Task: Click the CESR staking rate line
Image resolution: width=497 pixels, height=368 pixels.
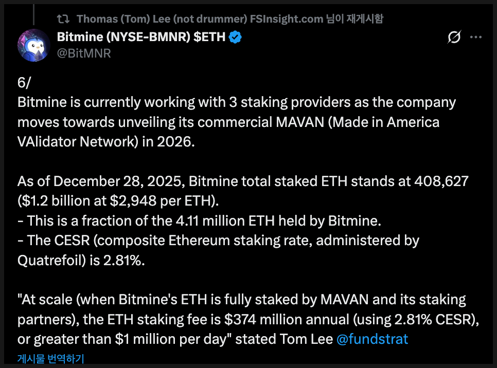Action: pos(218,240)
